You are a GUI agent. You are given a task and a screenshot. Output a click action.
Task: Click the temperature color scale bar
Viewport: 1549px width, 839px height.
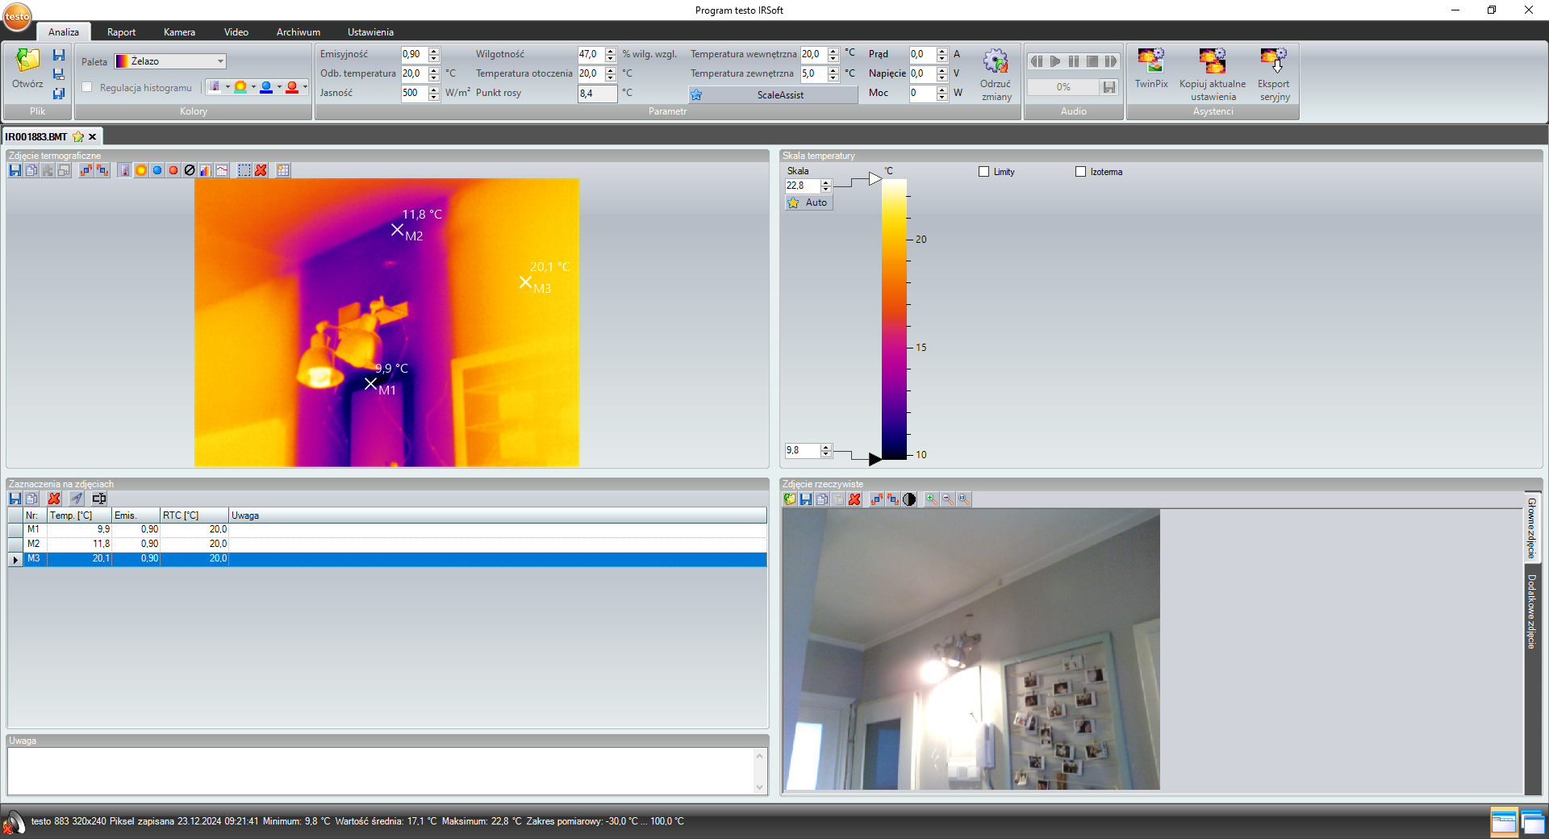click(894, 319)
